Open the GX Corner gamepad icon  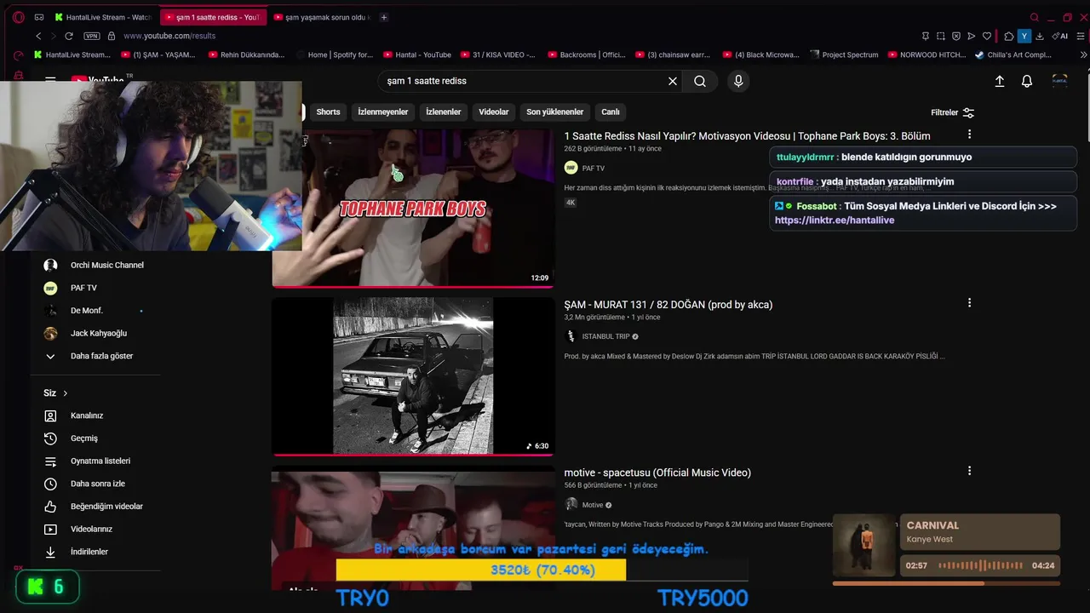coord(39,17)
